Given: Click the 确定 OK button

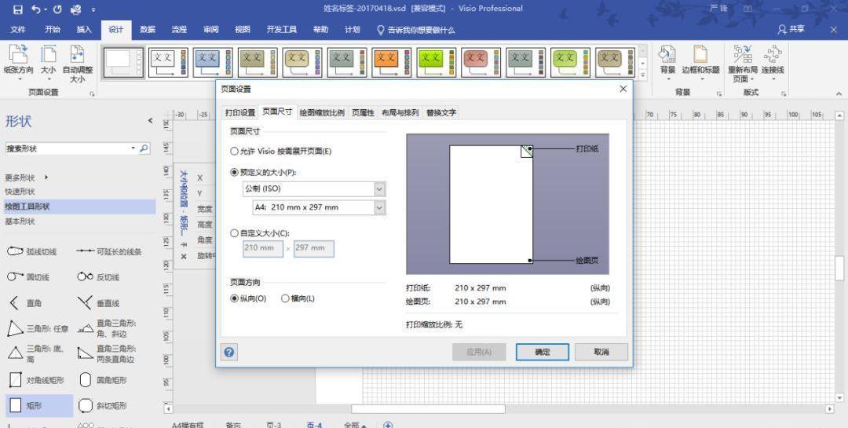Looking at the screenshot, I should [x=542, y=352].
